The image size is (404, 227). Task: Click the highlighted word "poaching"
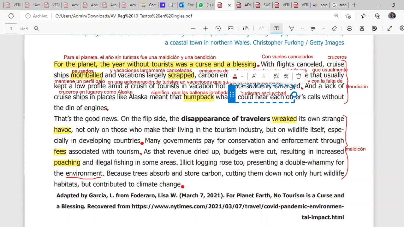[67, 162]
